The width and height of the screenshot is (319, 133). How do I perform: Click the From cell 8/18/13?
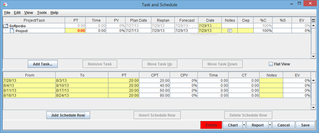(x=29, y=95)
